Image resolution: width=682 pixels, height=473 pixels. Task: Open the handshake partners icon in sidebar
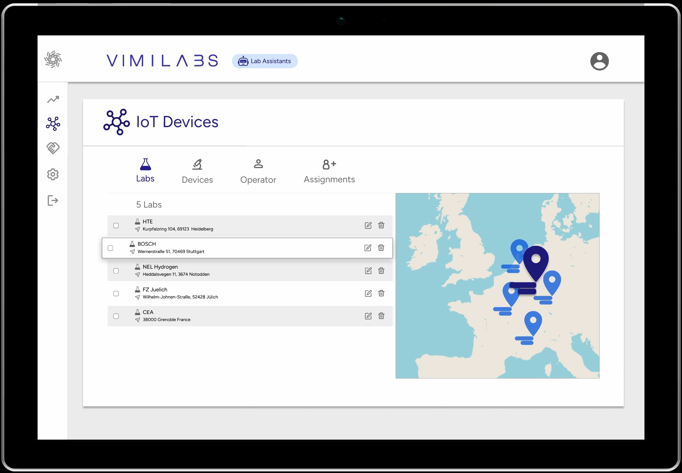click(53, 148)
